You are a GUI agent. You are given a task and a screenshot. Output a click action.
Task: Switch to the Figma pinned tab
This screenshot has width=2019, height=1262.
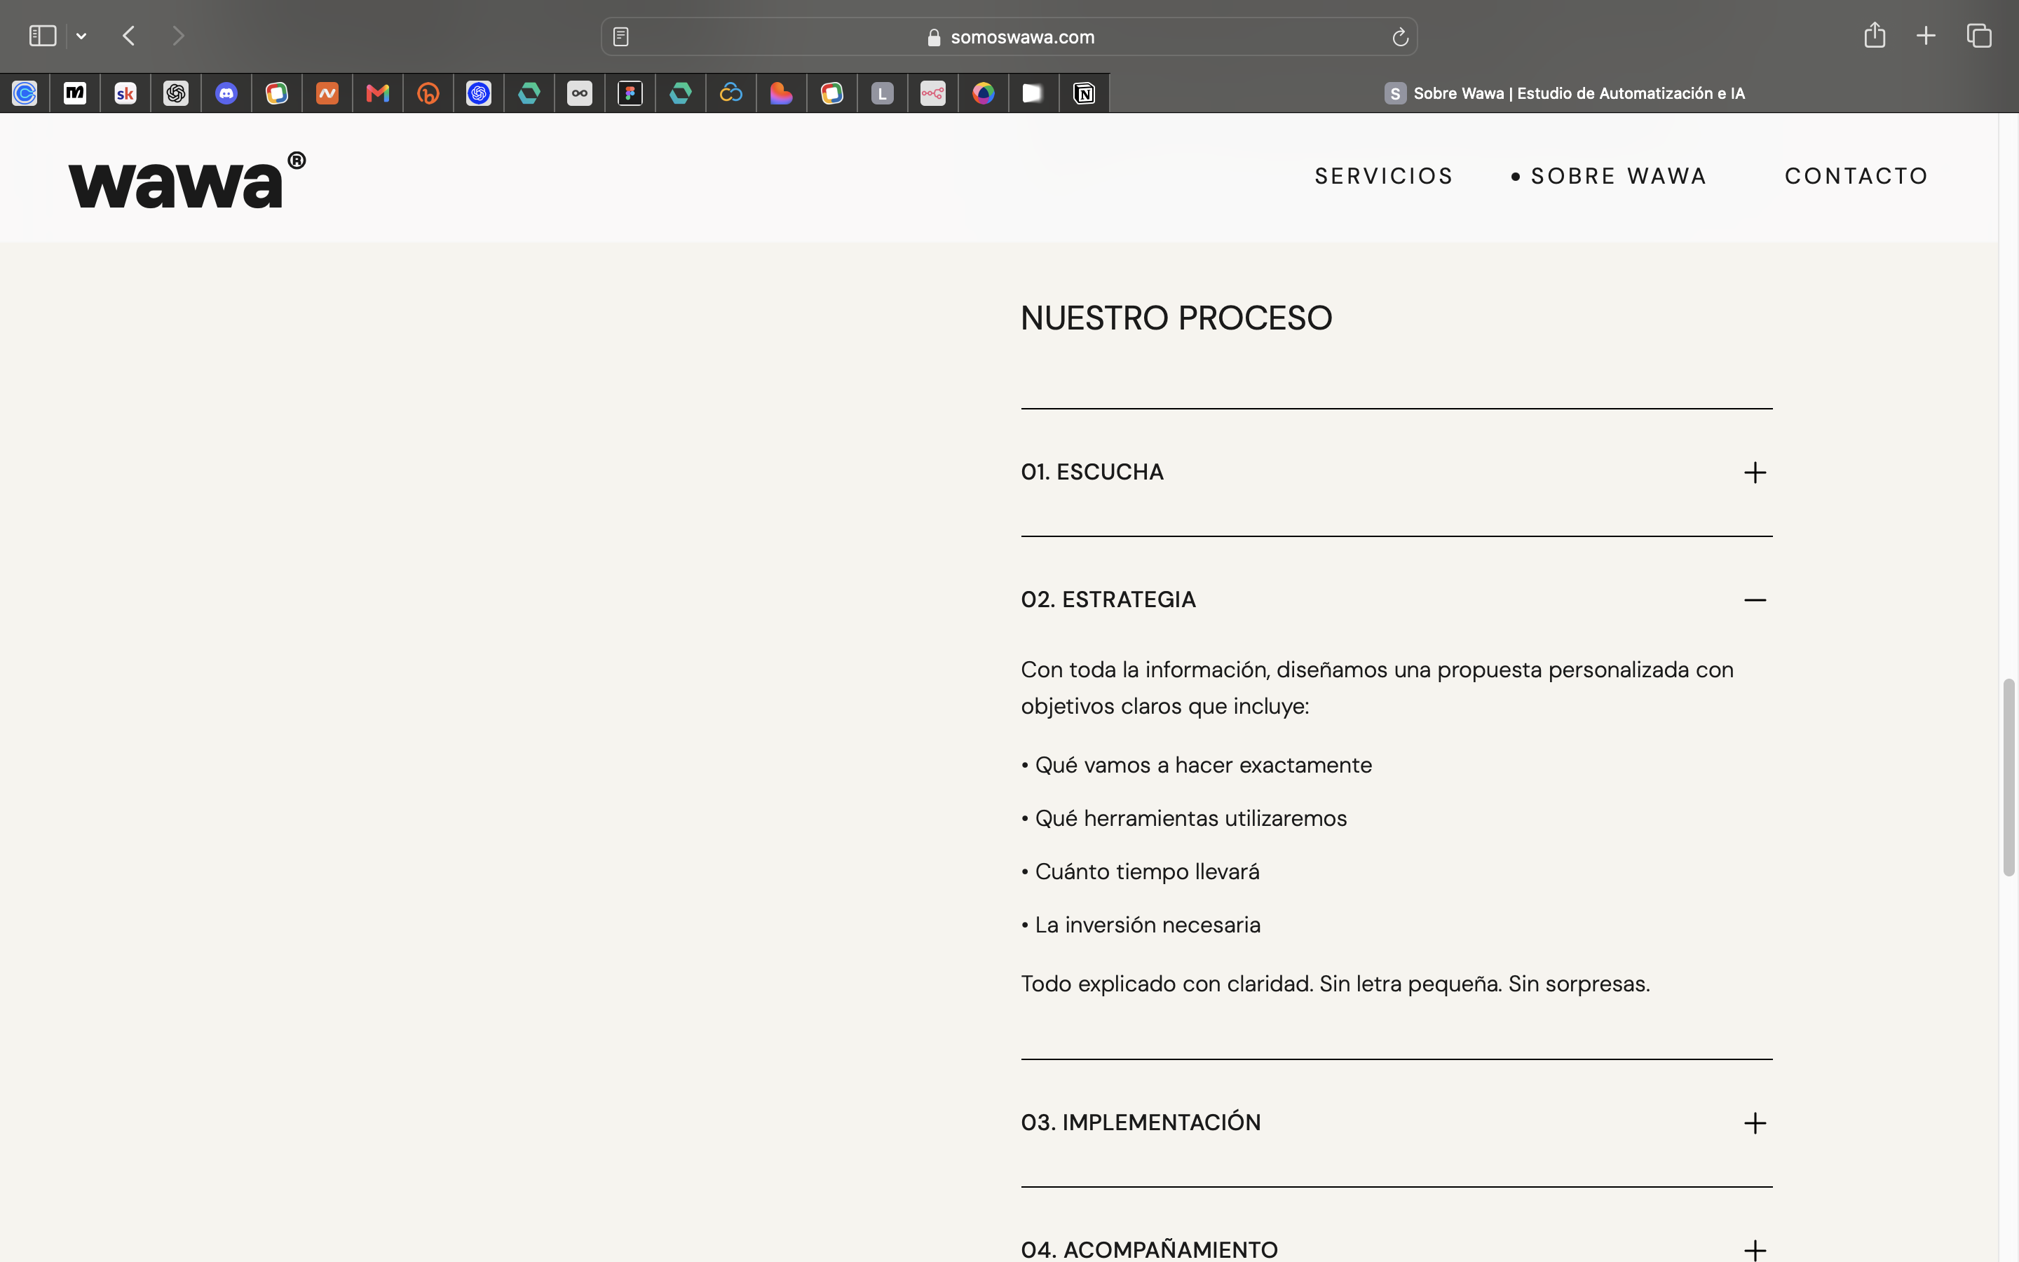click(630, 93)
